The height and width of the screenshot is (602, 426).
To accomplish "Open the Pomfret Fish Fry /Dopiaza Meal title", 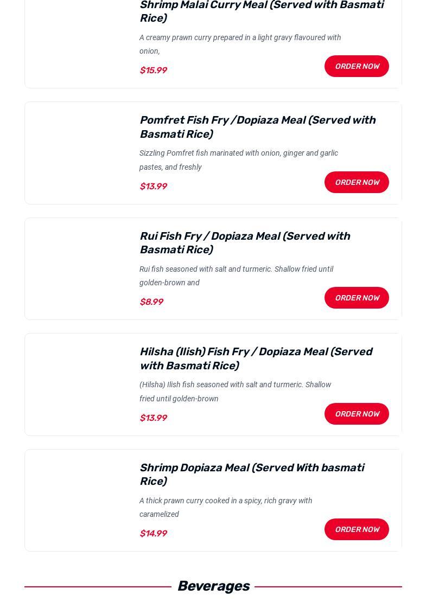I will 257,127.
